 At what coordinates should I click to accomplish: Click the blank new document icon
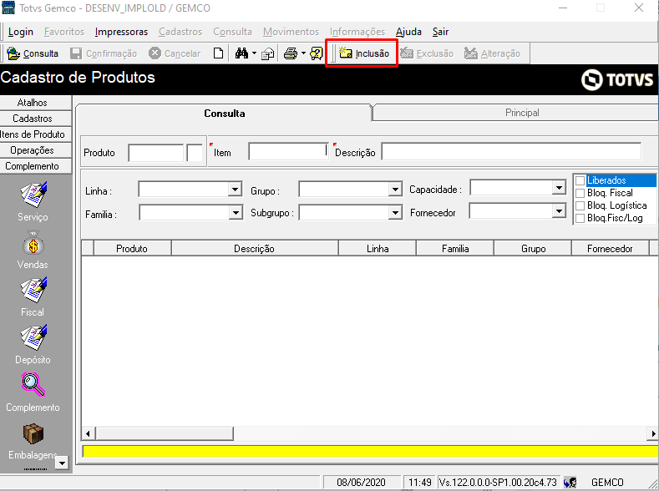218,53
